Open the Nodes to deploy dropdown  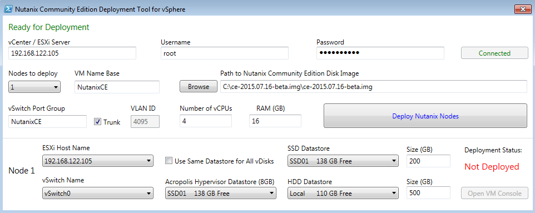pos(34,87)
